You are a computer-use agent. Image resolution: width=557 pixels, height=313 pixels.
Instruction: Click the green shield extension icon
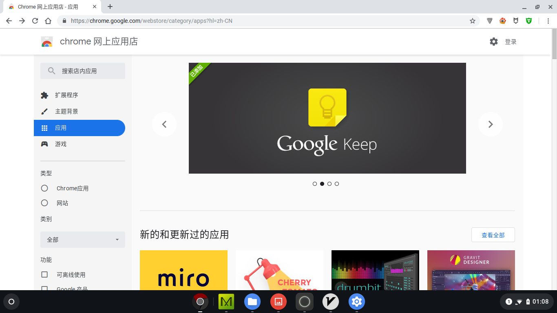(529, 21)
